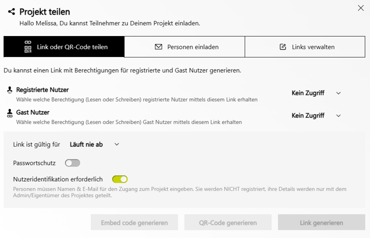Select the Link oder QR-Code teilen tab
Image resolution: width=370 pixels, height=238 pixels.
click(64, 47)
